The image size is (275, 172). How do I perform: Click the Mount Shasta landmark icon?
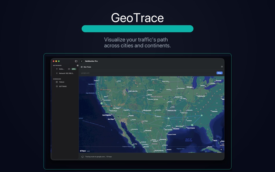tap(101, 89)
